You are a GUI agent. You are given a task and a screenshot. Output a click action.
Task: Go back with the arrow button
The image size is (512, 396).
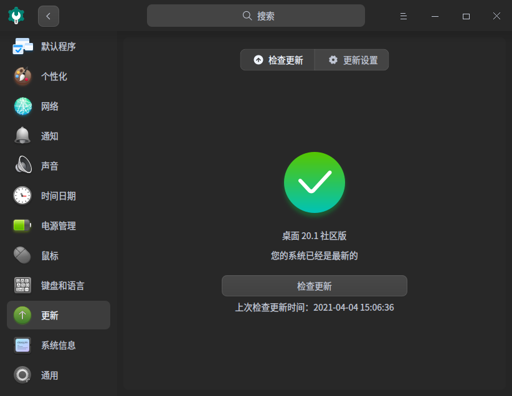49,16
